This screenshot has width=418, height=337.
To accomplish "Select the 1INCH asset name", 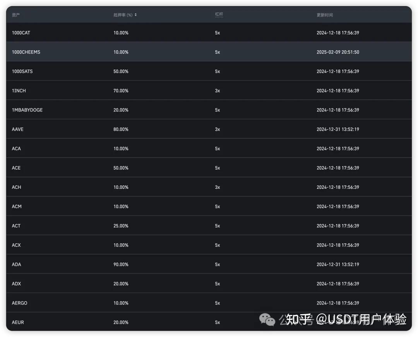I will pyautogui.click(x=19, y=91).
